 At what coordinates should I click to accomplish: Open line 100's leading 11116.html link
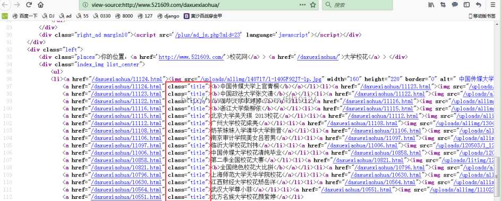click(x=126, y=109)
